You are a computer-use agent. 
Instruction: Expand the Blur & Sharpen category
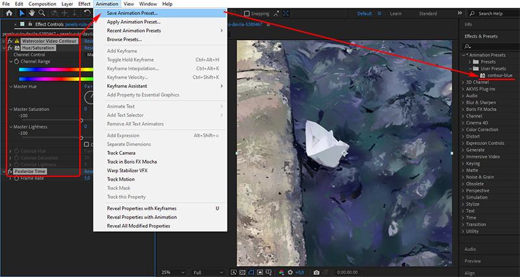[x=463, y=103]
